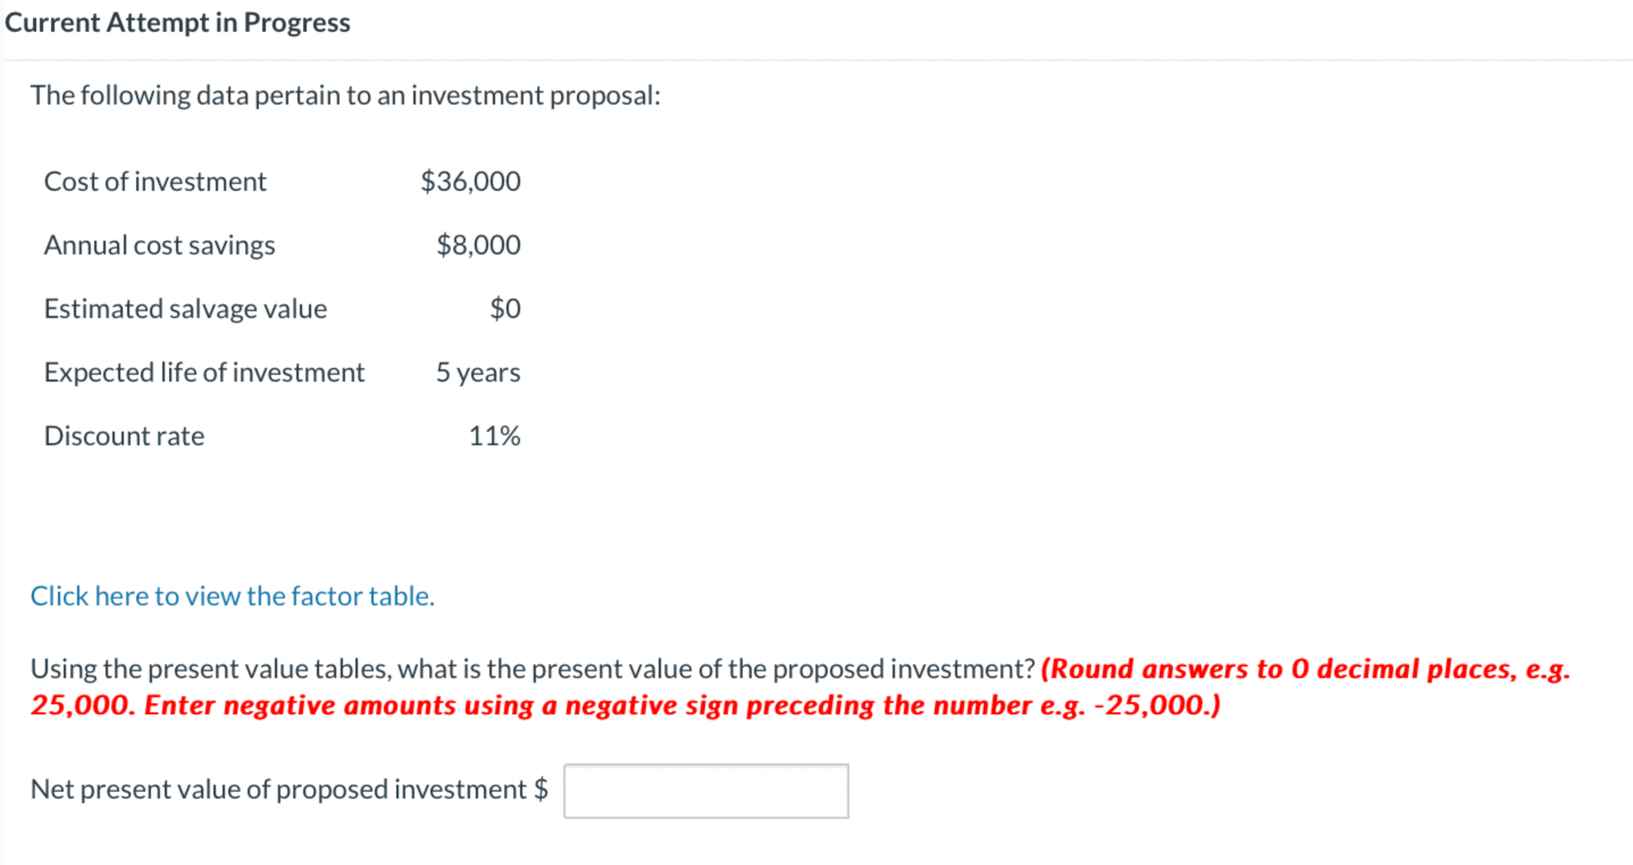Screen dimensions: 1633x865
Task: Click the $8,000 savings amount
Action: 478,245
